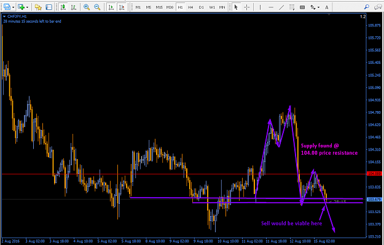The image size is (384, 245).
Task: Switch to MN monthly timeframe
Action: [222, 7]
